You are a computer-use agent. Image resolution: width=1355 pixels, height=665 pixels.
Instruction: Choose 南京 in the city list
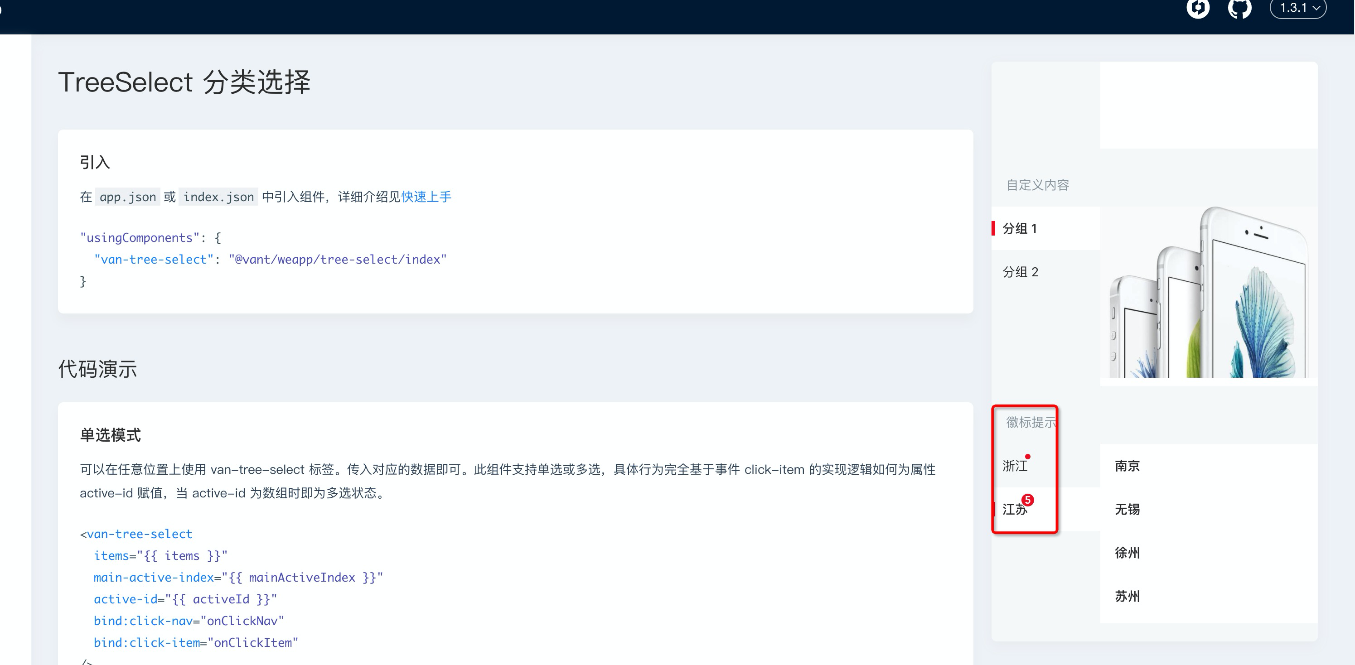point(1209,466)
